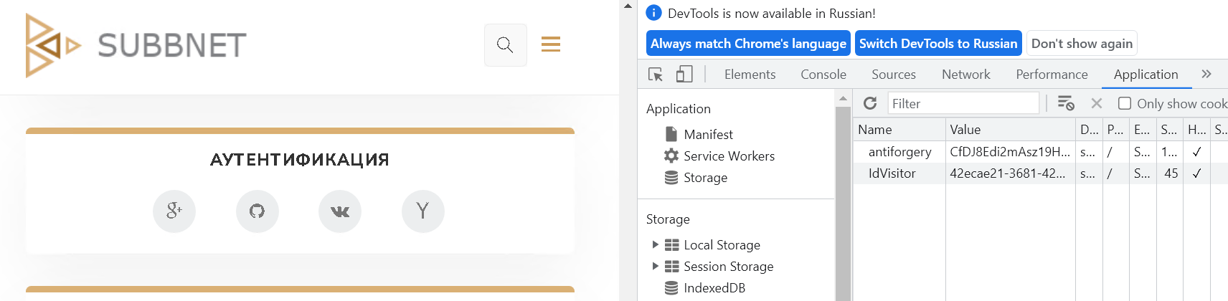Click the cookie Filter input field
This screenshot has height=301, width=1228.
963,104
